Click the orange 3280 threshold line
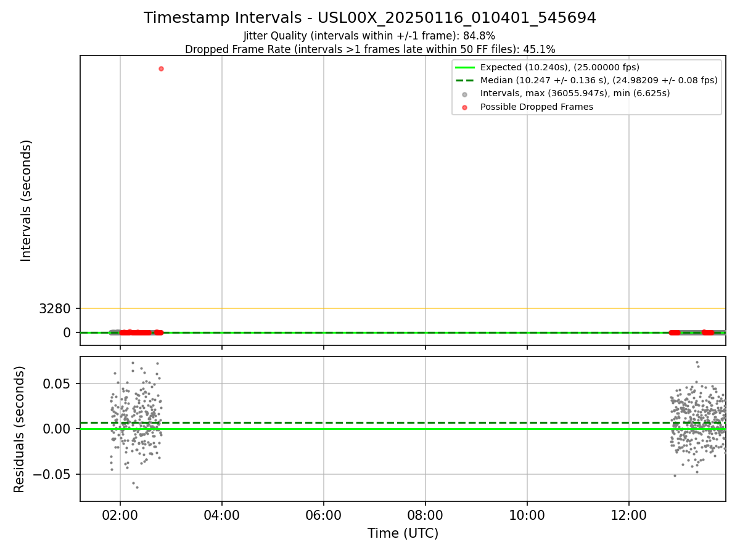Screen dimensions: 740x555 403,308
